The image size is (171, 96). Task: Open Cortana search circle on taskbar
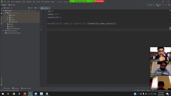(8, 94)
